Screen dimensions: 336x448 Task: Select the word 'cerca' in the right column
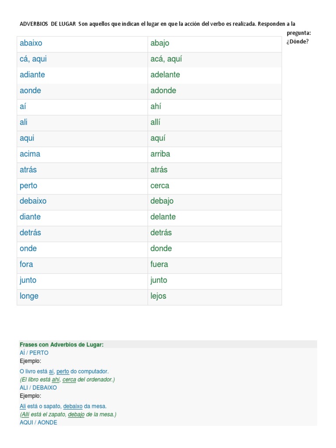pyautogui.click(x=160, y=185)
